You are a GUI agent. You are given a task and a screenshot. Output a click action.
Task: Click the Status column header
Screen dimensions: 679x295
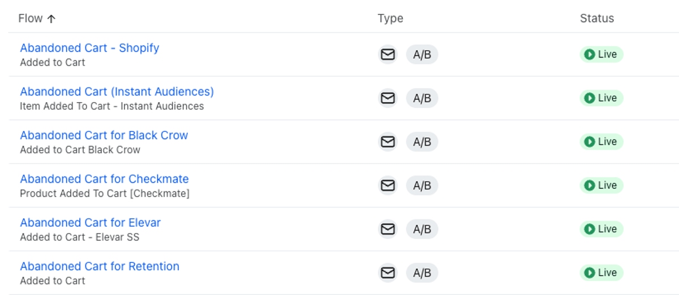coord(596,19)
